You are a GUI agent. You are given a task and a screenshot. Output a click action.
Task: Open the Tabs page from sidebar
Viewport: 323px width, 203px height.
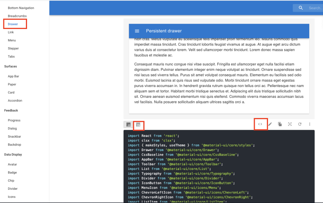pos(11,56)
